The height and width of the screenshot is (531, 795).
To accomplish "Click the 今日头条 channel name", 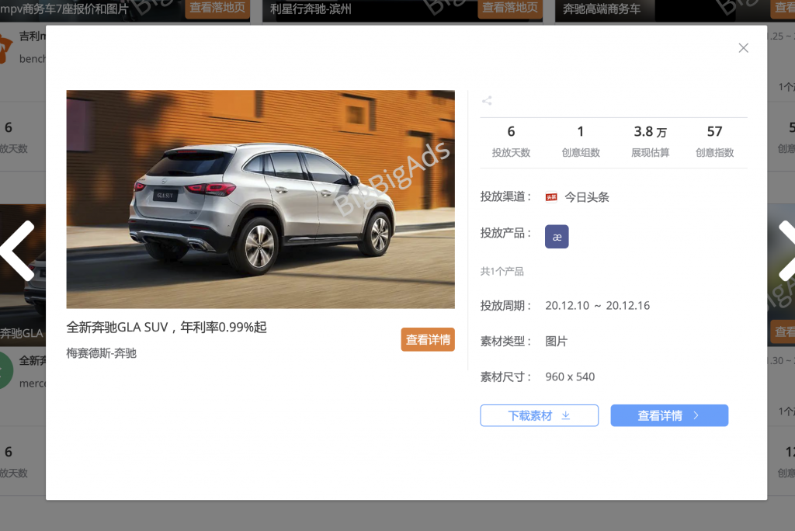I will (587, 196).
